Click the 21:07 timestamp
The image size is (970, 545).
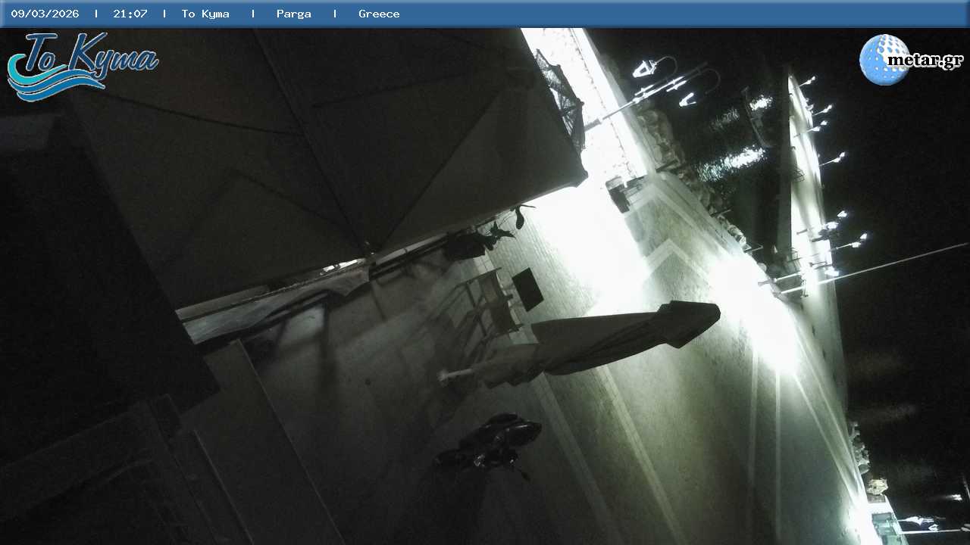point(130,14)
